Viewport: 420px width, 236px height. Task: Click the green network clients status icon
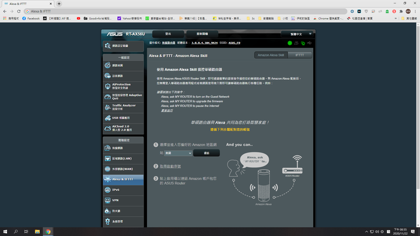(303, 43)
